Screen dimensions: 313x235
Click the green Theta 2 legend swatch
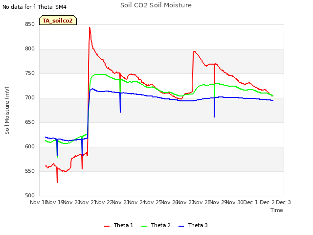point(144,226)
